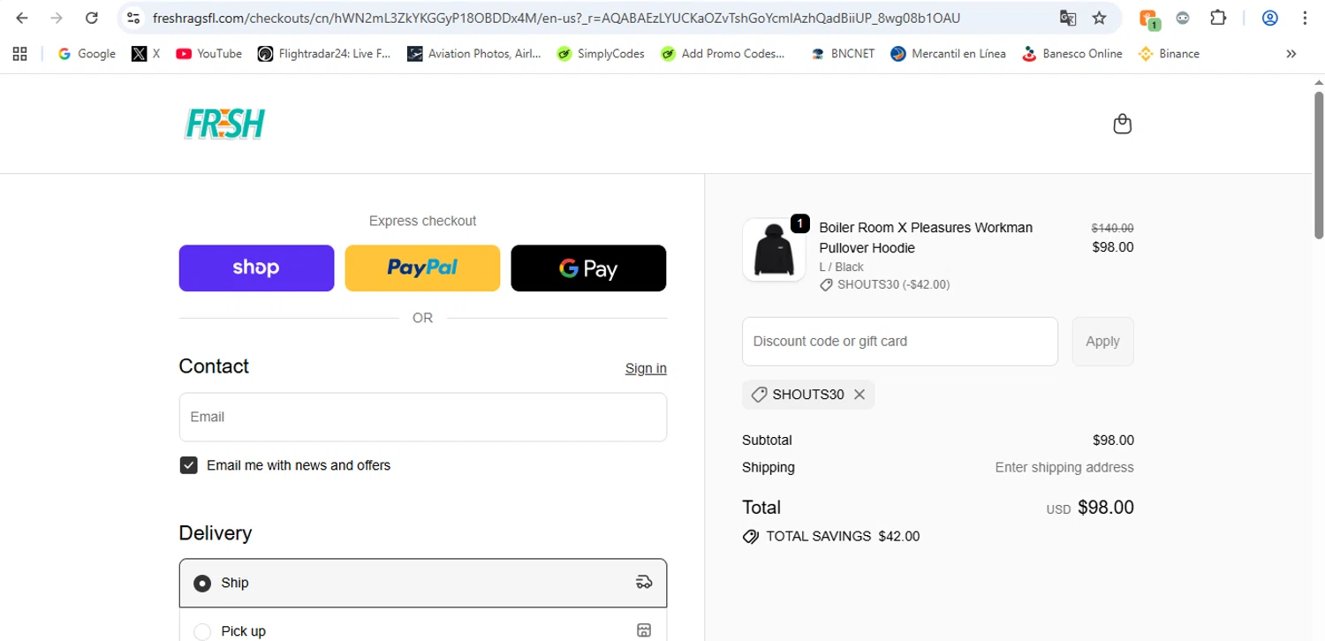This screenshot has width=1325, height=641.
Task: Click the Express checkout label
Action: coord(422,221)
